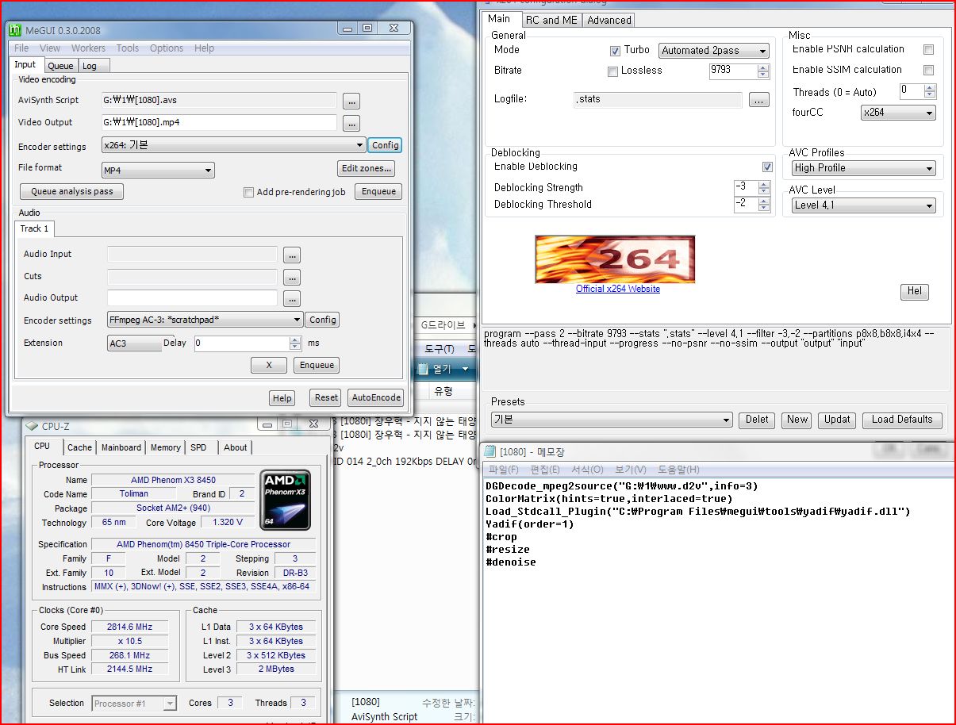This screenshot has width=956, height=725.
Task: Enable the Turbo checkbox in x264 config
Action: [615, 51]
